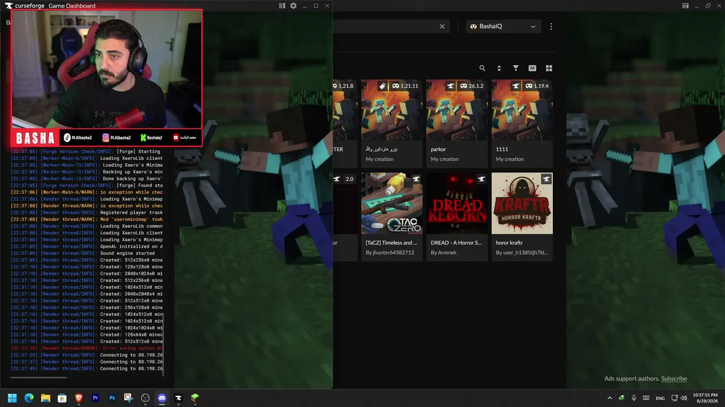
Task: Open the Windows Start menu
Action: pyautogui.click(x=12, y=398)
